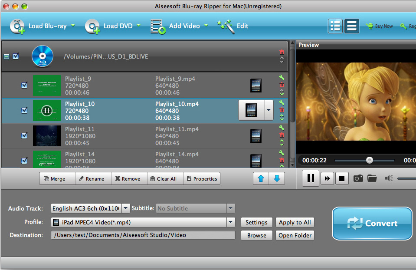416x270 pixels.
Task: Stop the preview playback
Action: (342, 178)
